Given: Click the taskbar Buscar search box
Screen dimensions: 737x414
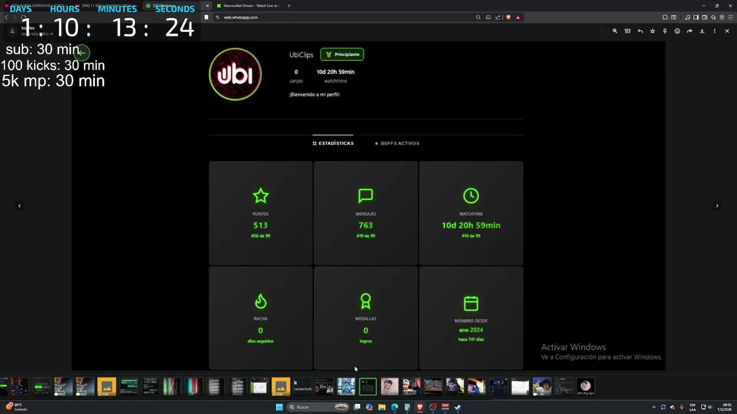Looking at the screenshot, I should [x=318, y=407].
